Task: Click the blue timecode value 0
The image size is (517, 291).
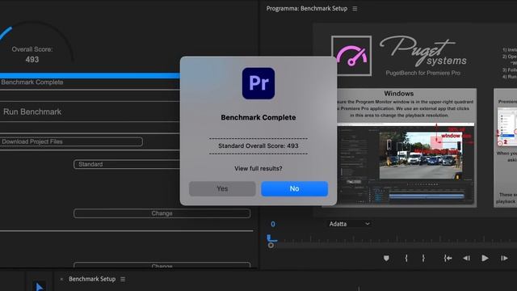Action: point(273,225)
